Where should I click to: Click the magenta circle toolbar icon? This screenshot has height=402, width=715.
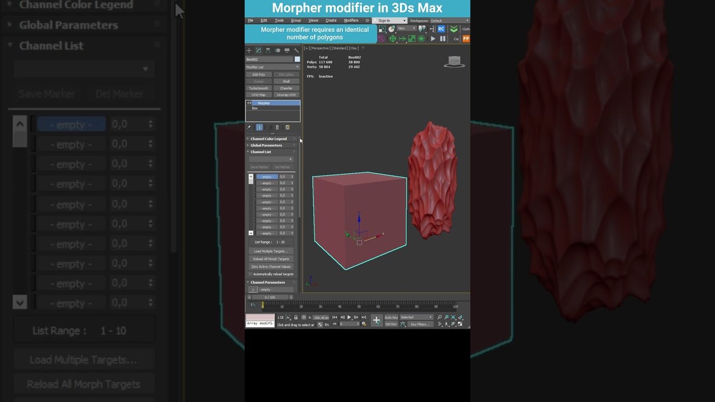[x=382, y=39]
